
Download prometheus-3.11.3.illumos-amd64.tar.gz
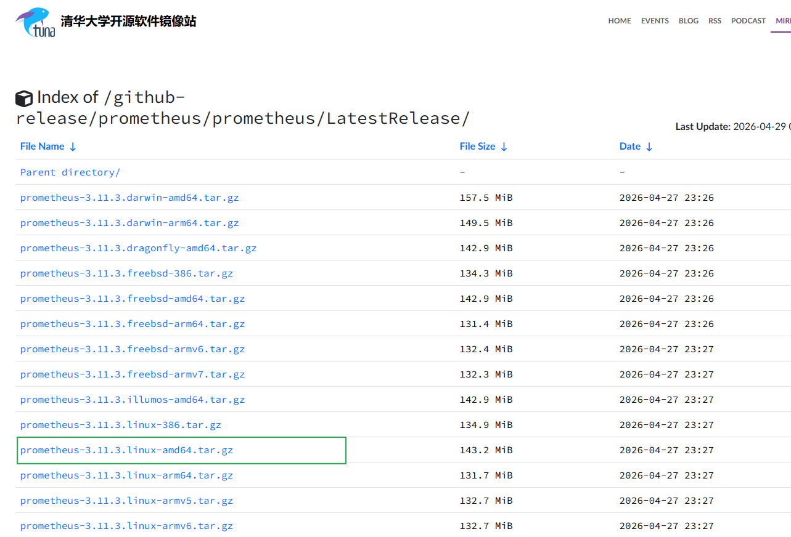(133, 400)
